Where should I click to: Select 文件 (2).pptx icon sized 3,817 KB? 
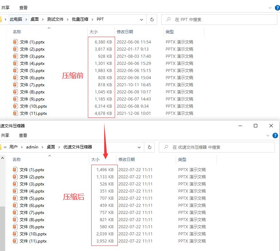15,49
